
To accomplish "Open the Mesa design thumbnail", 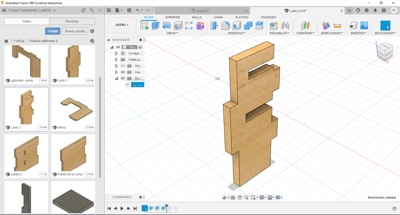I will (73, 109).
